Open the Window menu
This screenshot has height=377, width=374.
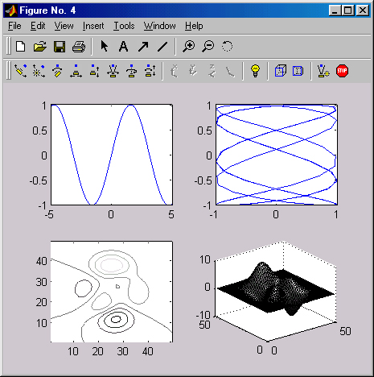coord(159,26)
